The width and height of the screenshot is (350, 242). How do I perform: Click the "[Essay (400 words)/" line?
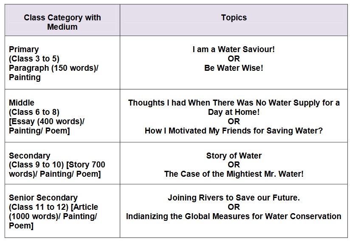pyautogui.click(x=47, y=122)
